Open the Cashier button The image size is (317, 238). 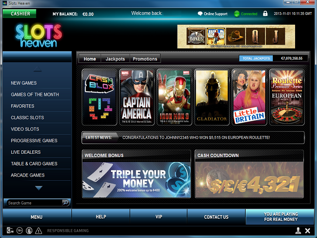(x=20, y=14)
